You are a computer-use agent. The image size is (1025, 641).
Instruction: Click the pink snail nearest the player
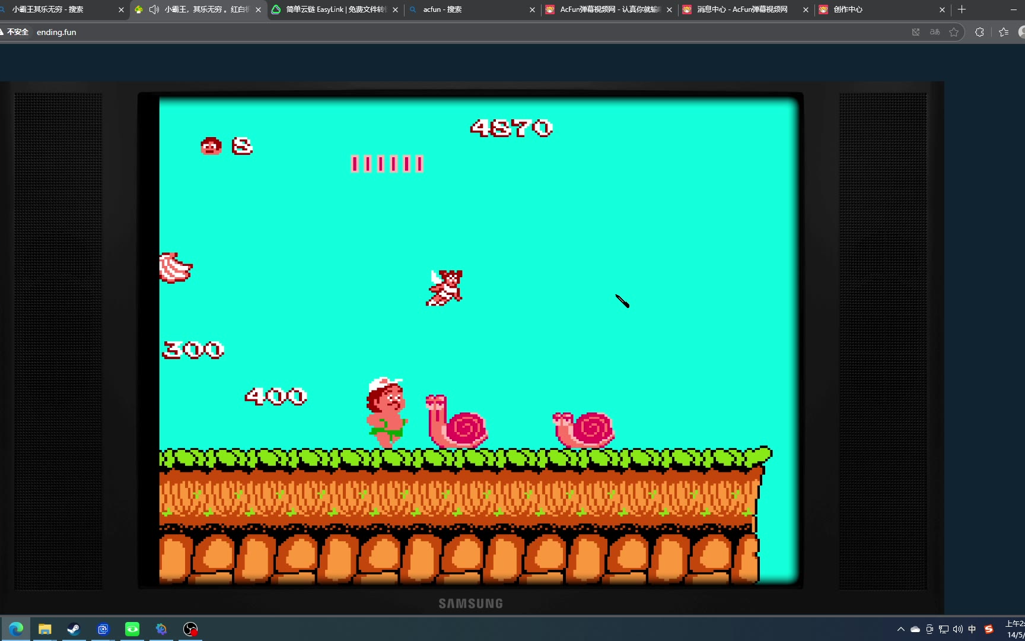pyautogui.click(x=457, y=421)
